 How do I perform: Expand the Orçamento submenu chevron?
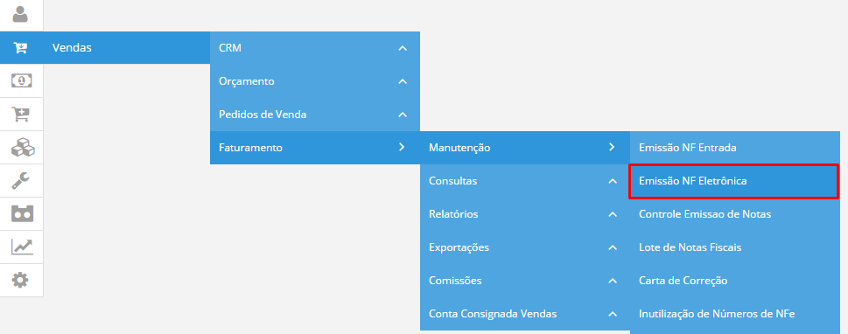(402, 81)
